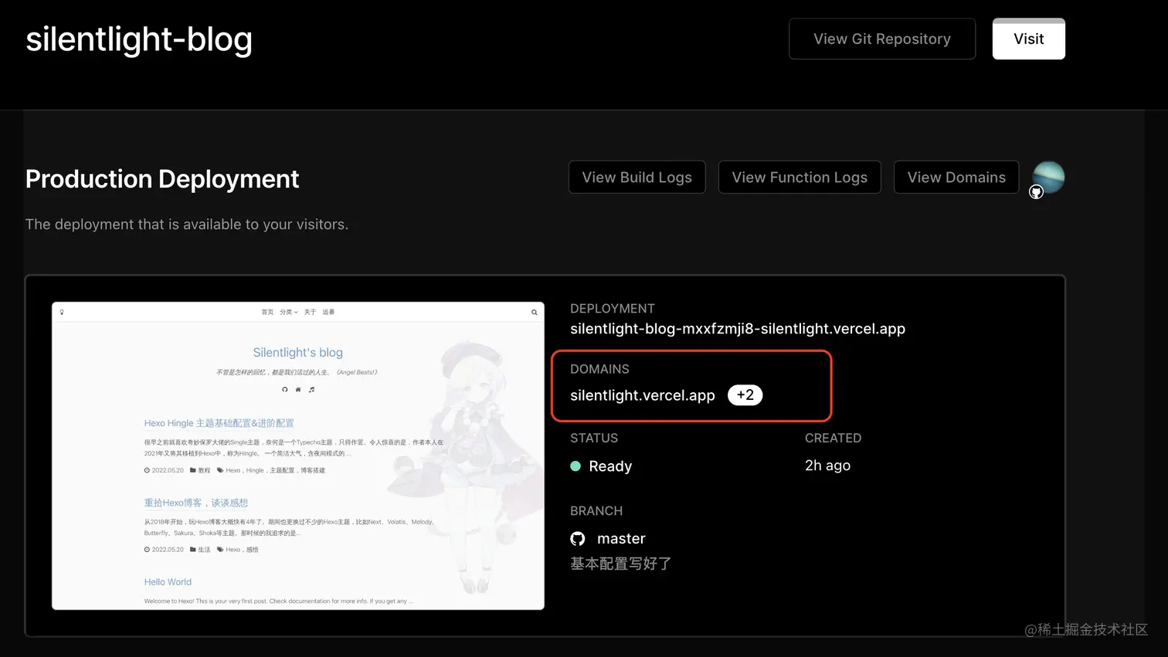Open the silentlight-blog-mxxfzmji8 deployment URL

pyautogui.click(x=738, y=329)
